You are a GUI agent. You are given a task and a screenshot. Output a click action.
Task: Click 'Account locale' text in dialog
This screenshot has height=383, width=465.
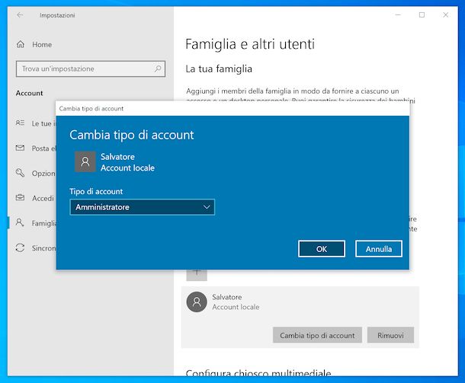[127, 168]
